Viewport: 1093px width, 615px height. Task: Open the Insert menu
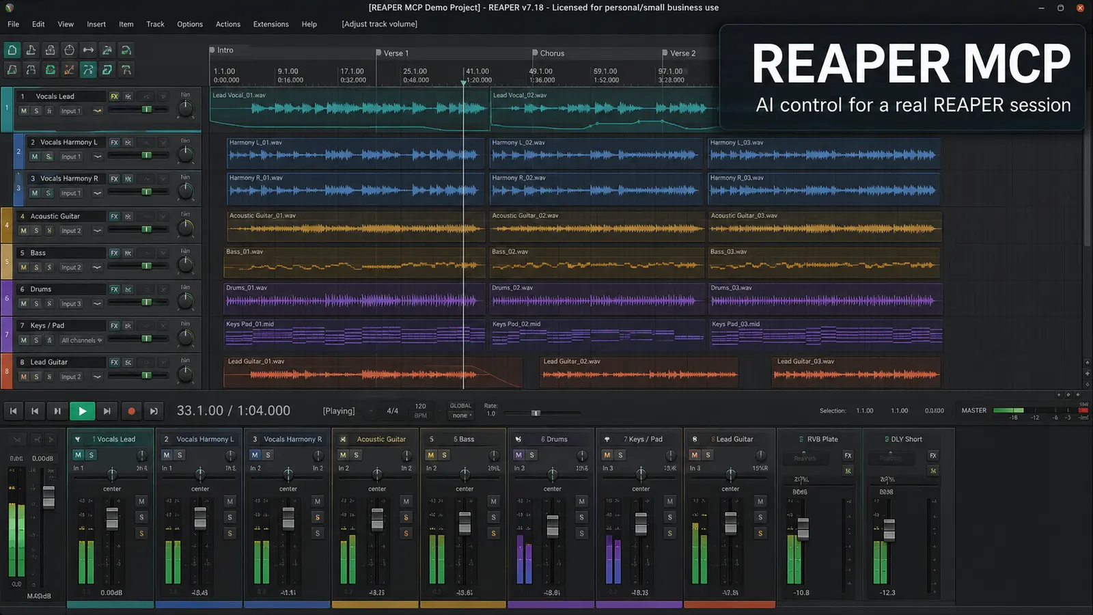[x=96, y=24]
